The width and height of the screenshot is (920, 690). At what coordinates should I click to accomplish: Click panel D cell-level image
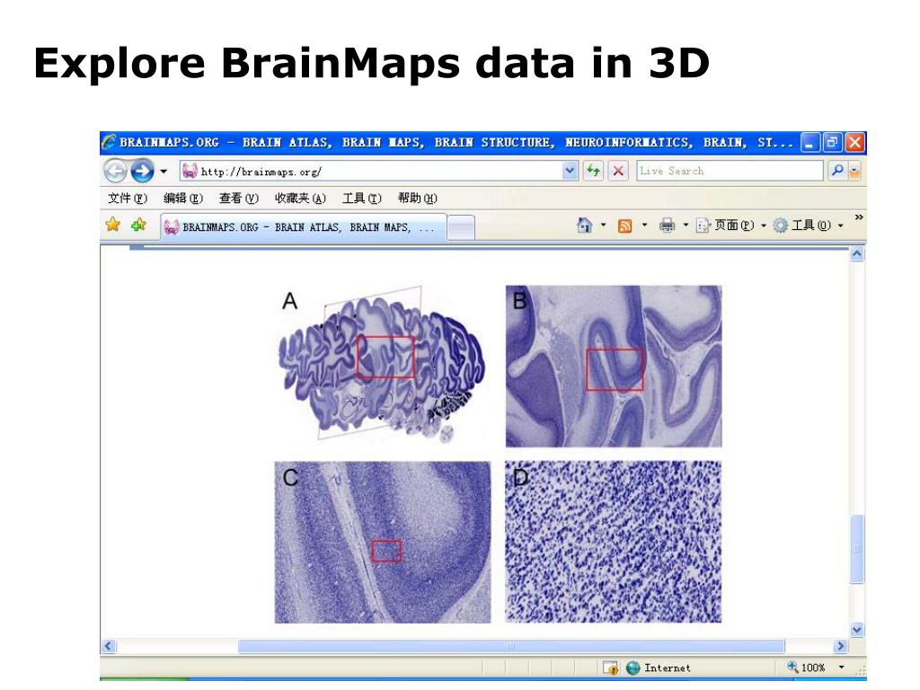click(613, 542)
